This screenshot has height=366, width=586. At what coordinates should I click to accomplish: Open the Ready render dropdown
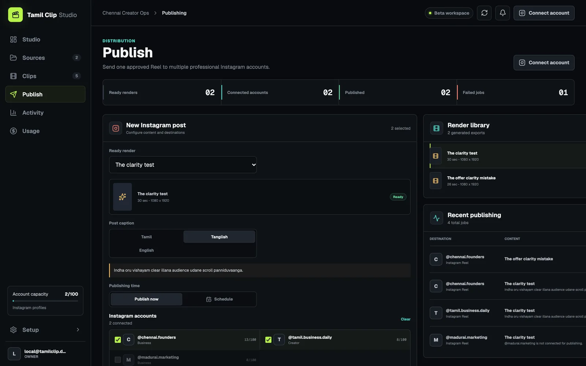[x=183, y=165]
